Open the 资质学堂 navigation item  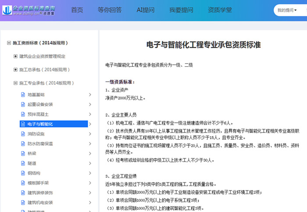point(220,10)
